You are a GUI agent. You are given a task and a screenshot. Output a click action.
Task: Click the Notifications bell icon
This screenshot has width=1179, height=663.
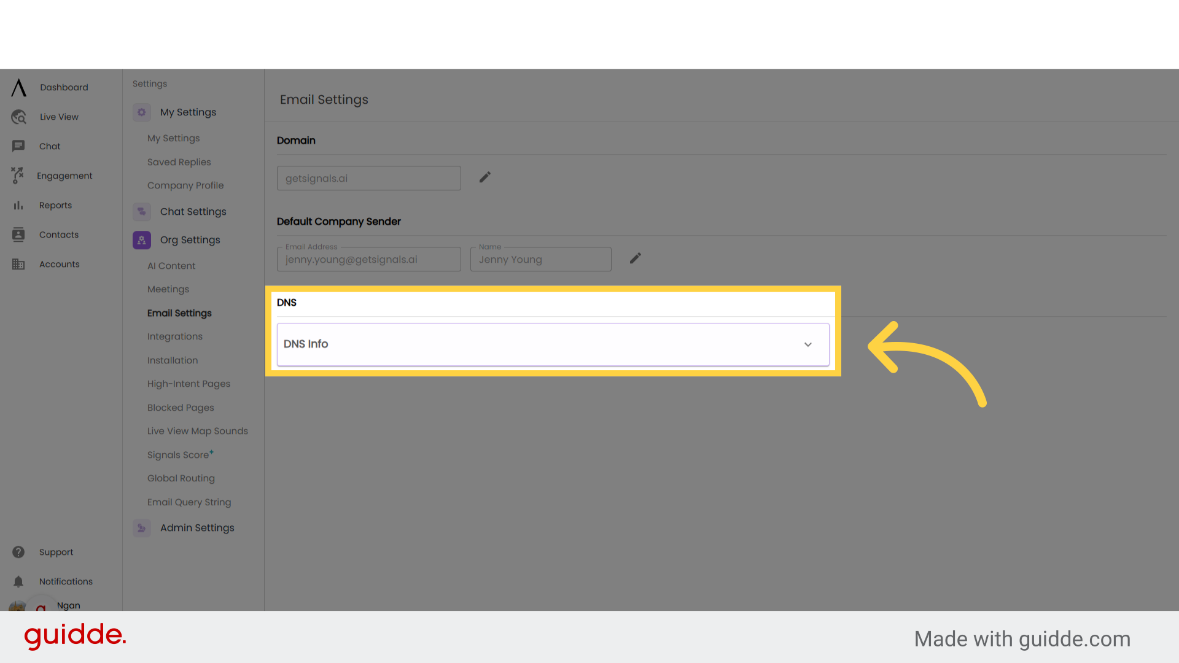[x=18, y=581]
